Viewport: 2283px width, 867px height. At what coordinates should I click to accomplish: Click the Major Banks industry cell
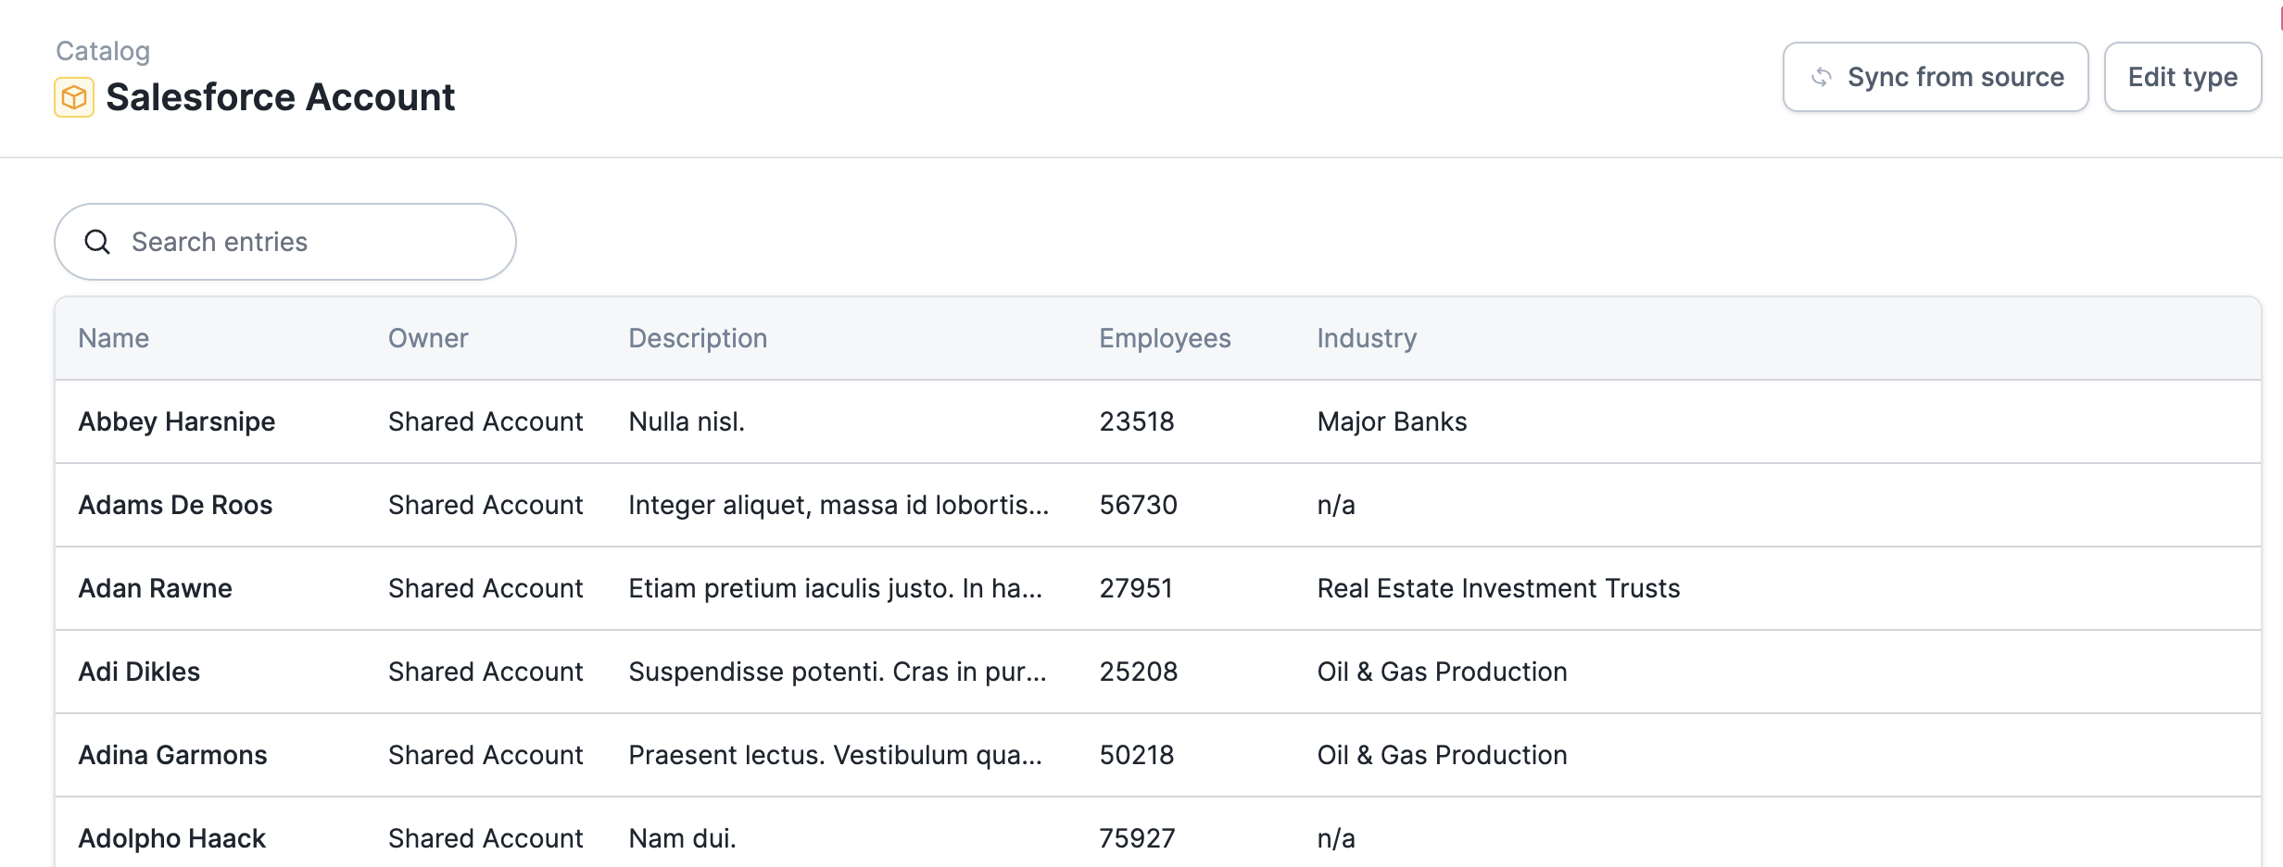[1392, 421]
